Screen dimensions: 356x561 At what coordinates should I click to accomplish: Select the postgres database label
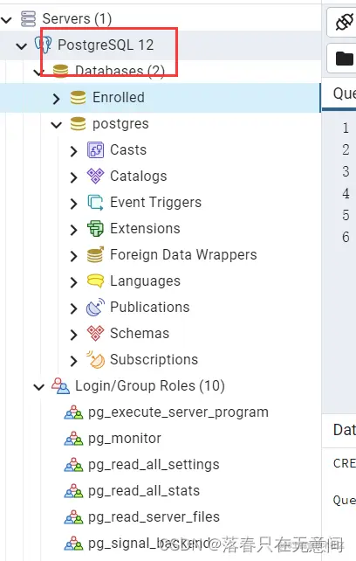click(120, 124)
